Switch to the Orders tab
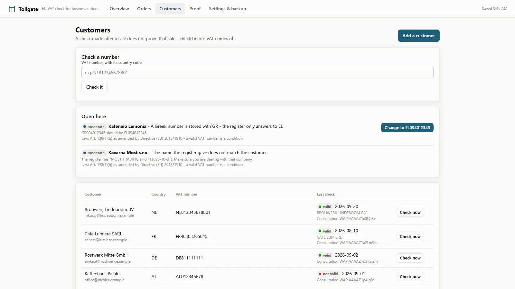515x289 pixels. coord(144,9)
